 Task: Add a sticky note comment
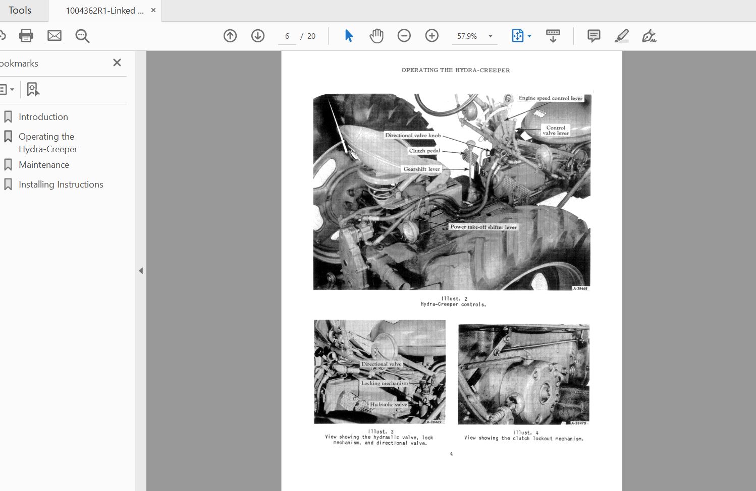594,36
